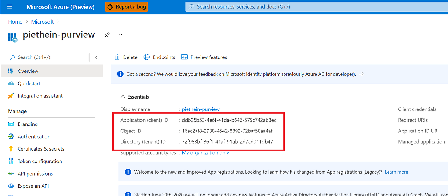
Task: Click the API permissions icon
Action: pos(11,174)
